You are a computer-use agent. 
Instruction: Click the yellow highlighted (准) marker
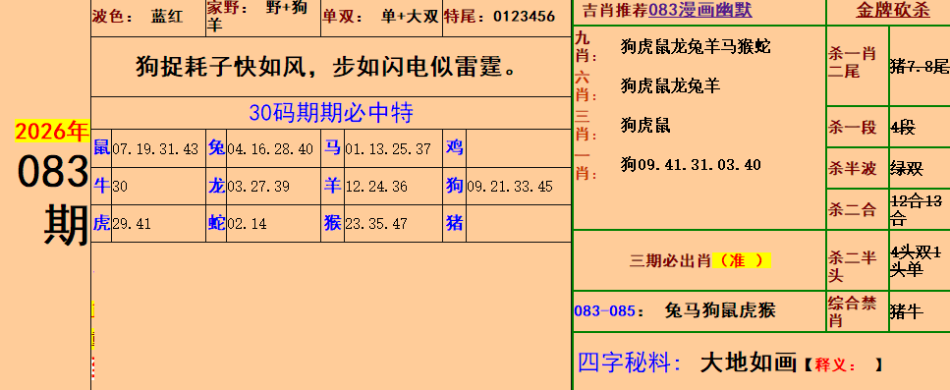[x=741, y=261]
